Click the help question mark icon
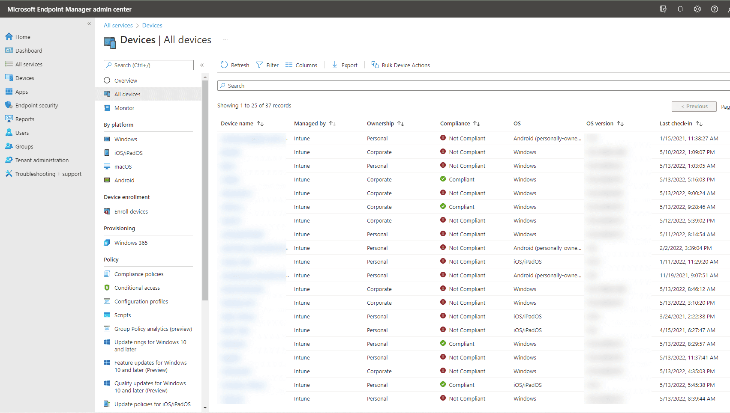This screenshot has width=730, height=413. tap(714, 9)
